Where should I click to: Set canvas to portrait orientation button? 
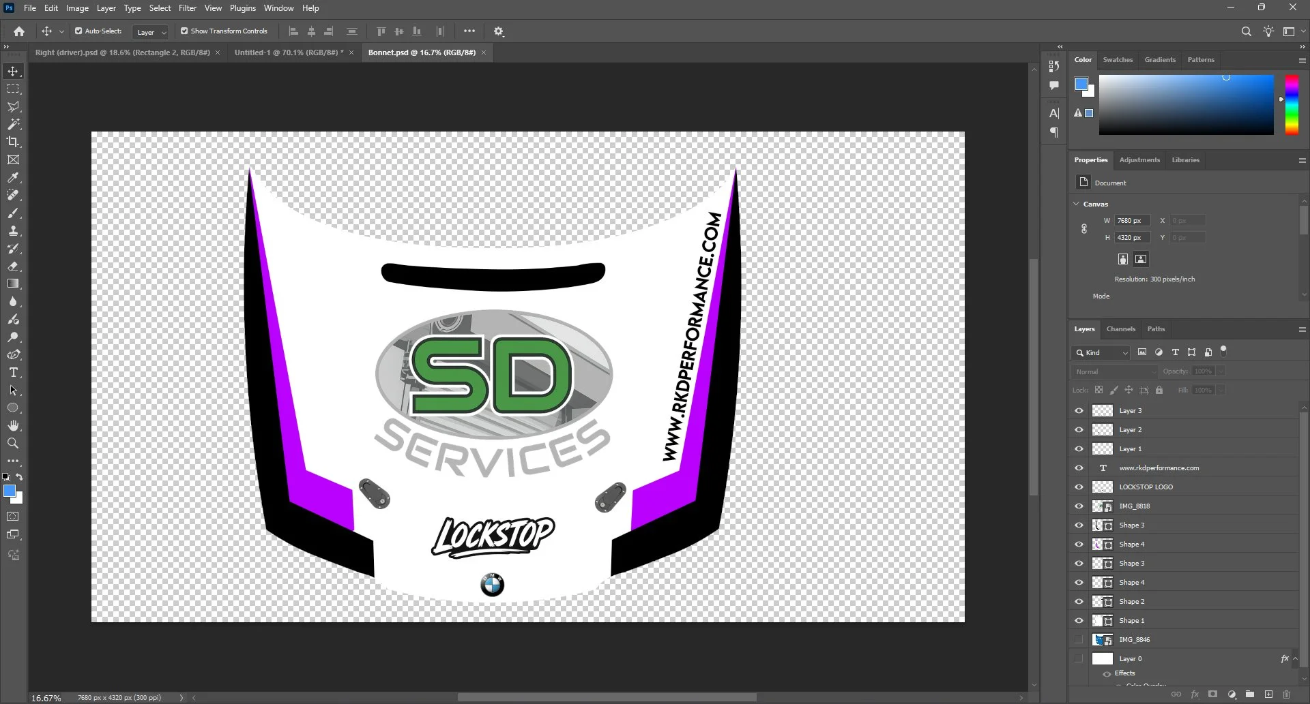click(1123, 260)
